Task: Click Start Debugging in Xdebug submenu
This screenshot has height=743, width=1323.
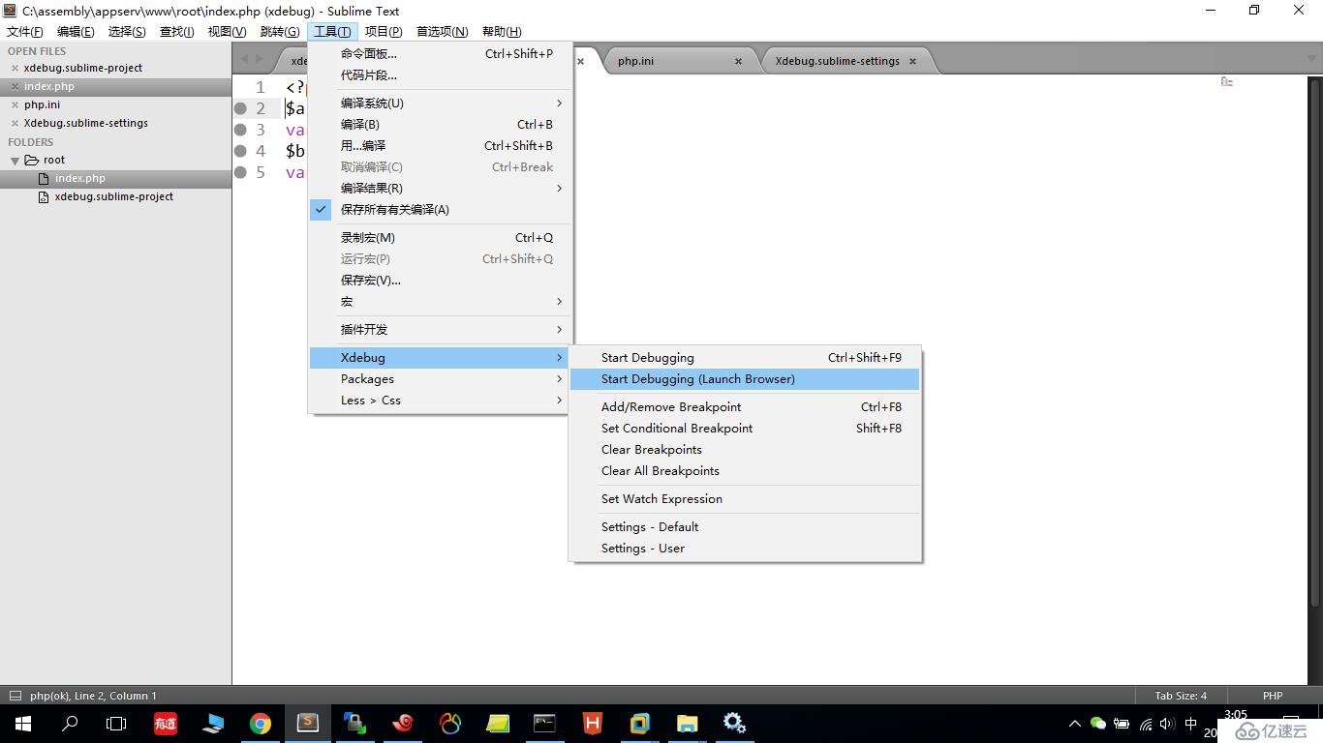Action: [x=745, y=358]
